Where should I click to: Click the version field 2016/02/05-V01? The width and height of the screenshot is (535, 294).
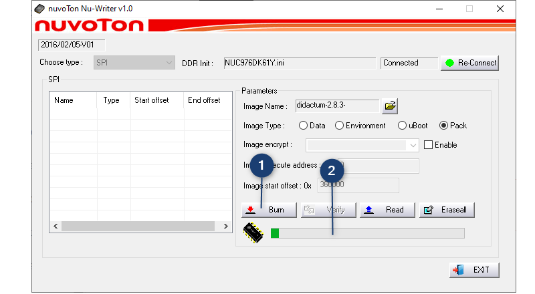click(x=72, y=45)
